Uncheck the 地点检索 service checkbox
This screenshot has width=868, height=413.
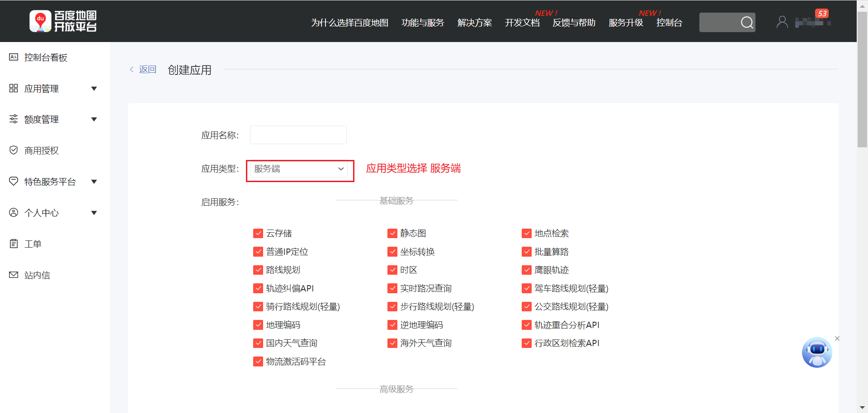coord(527,233)
